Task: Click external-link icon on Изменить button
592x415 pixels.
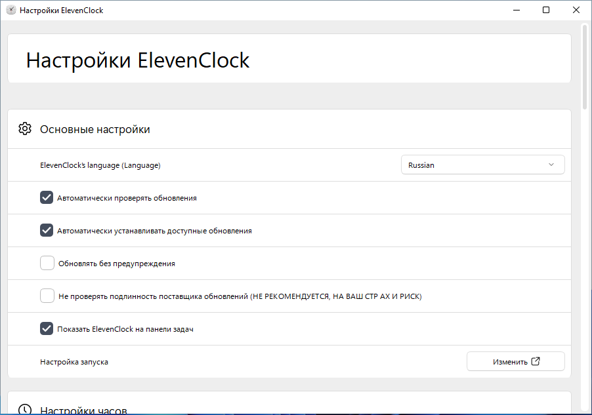Action: click(536, 361)
